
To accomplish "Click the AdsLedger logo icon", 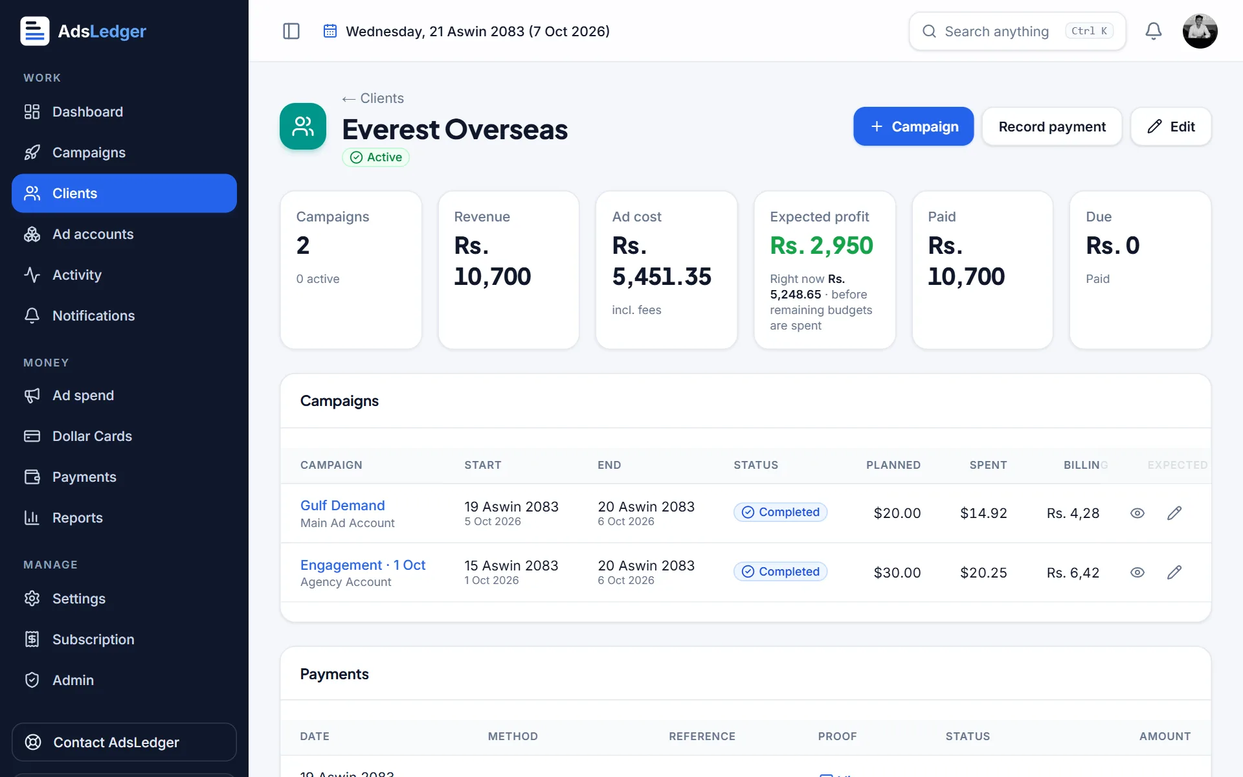I will (35, 31).
